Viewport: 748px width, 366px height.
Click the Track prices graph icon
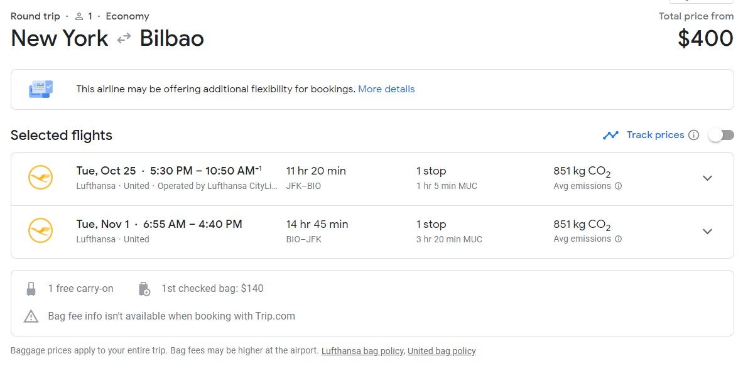tap(610, 135)
